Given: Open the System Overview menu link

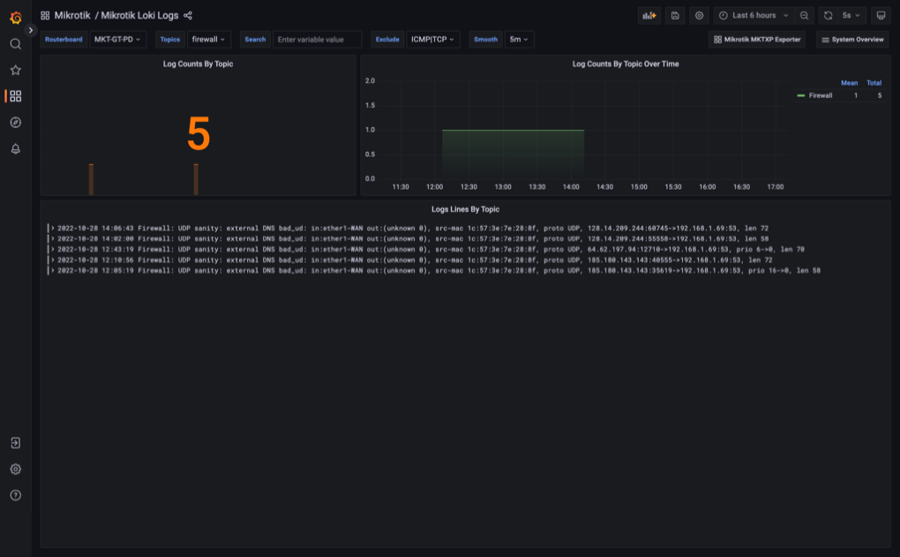Looking at the screenshot, I should point(851,40).
